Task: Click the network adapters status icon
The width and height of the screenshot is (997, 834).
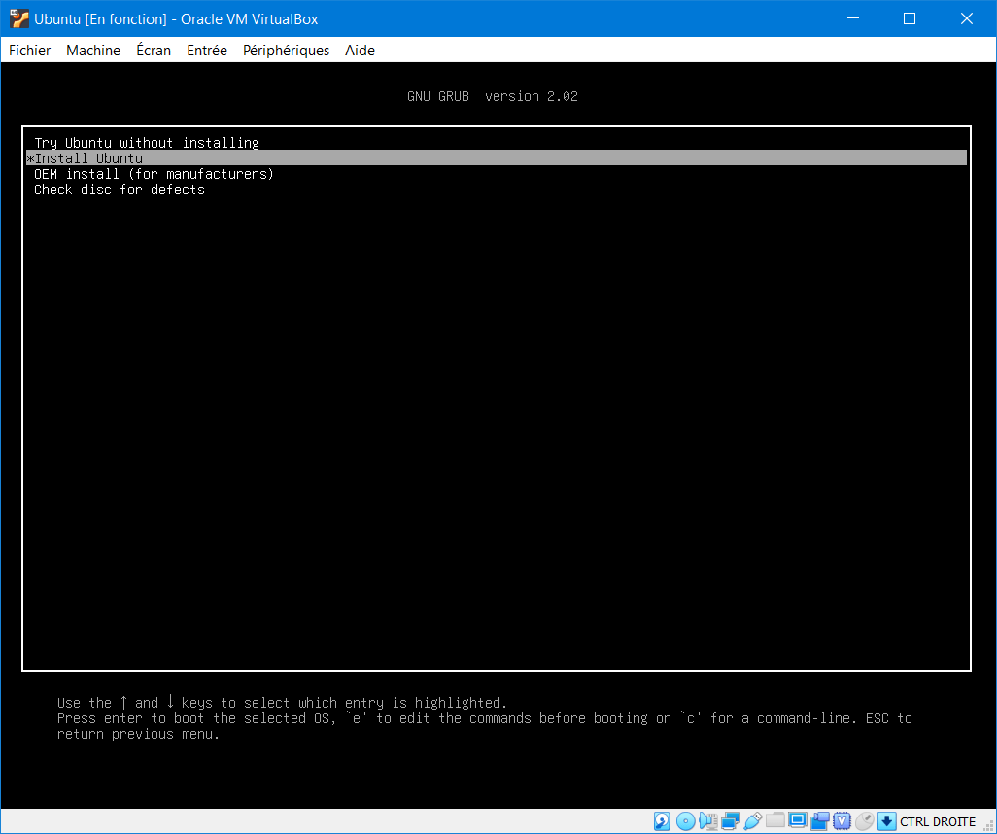Action: (731, 821)
